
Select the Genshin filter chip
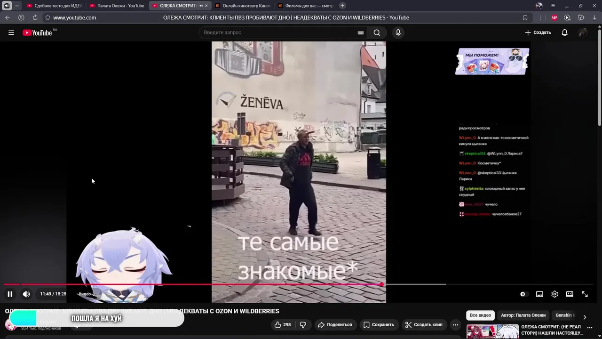[563, 315]
